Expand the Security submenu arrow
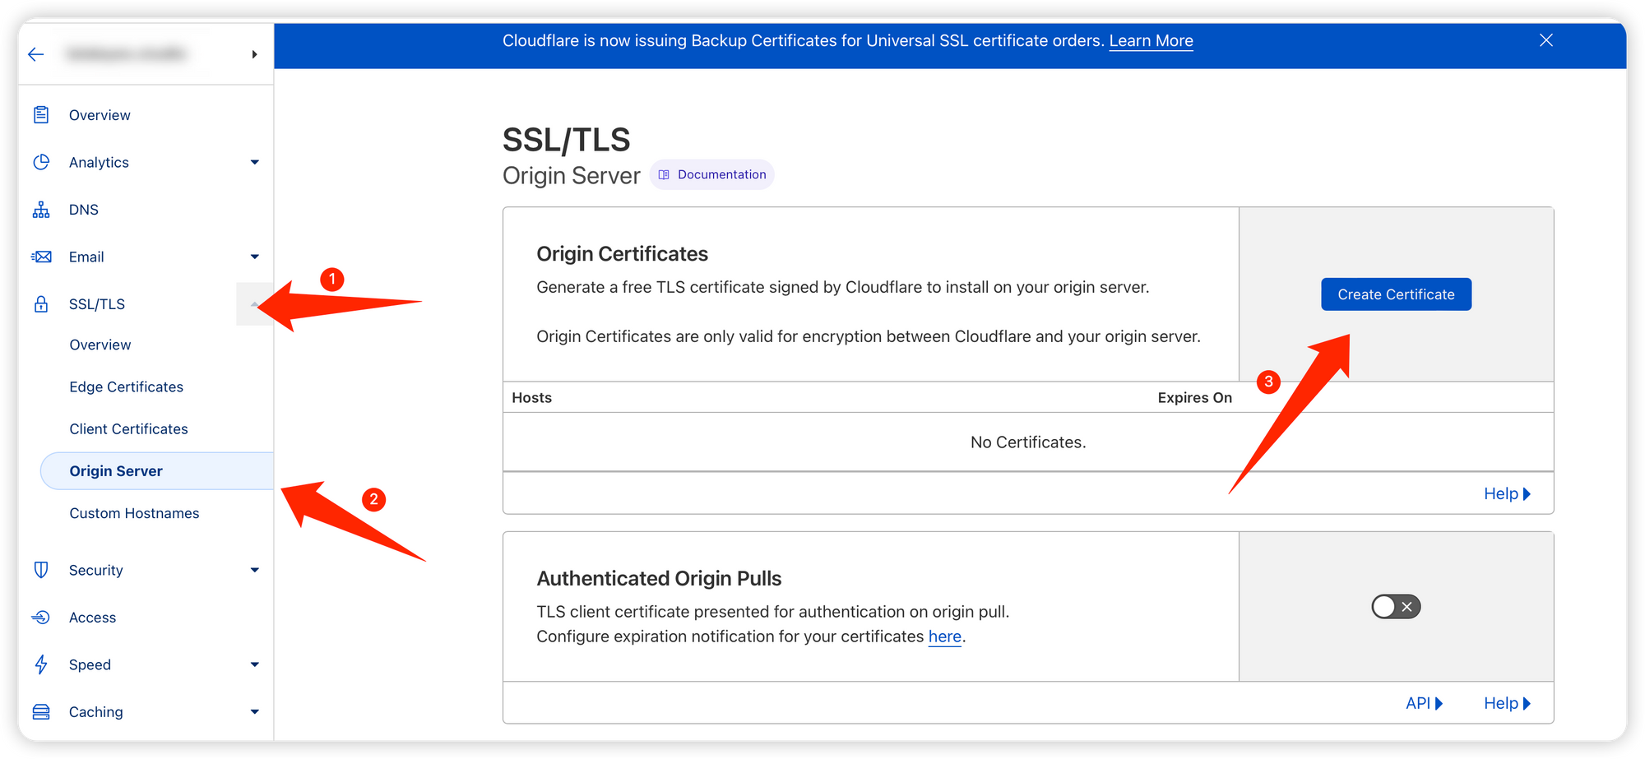 pyautogui.click(x=255, y=570)
